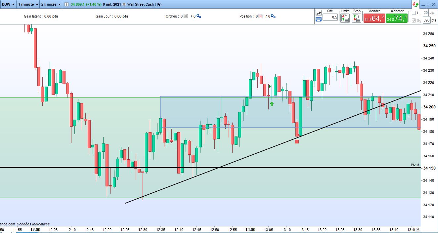Click the small green play marker on chart
The width and height of the screenshot is (438, 233).
click(x=270, y=87)
